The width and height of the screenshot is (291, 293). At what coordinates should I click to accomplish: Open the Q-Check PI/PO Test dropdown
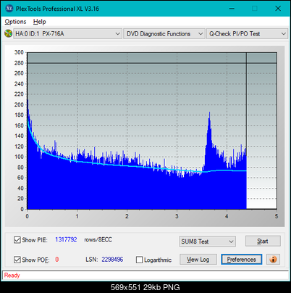point(247,34)
